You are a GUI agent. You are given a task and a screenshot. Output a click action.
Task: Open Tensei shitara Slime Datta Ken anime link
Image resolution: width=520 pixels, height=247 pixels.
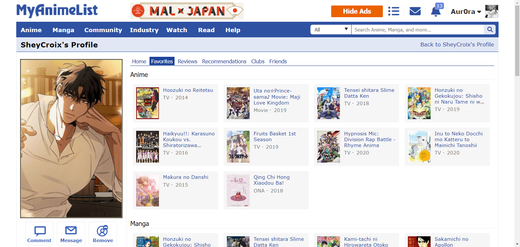click(369, 93)
